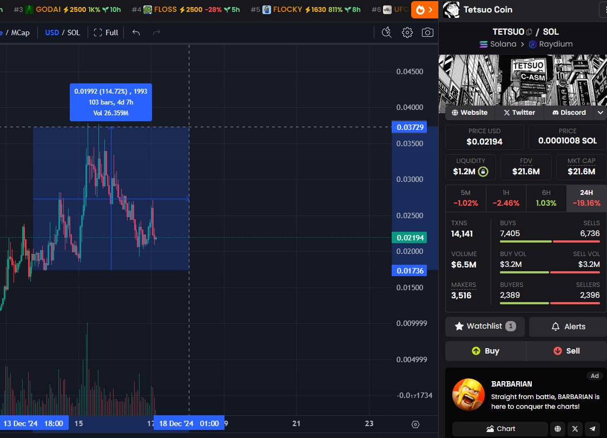Click the Watchlist count badge 1
607x438 pixels.
[x=511, y=326]
